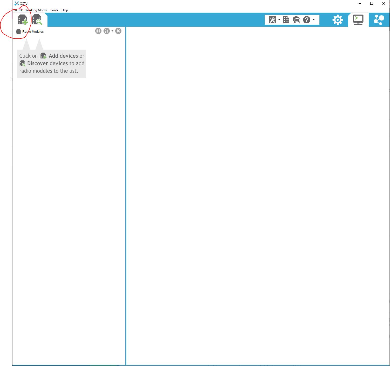Expand the Help icon dropdown arrow

(x=313, y=20)
